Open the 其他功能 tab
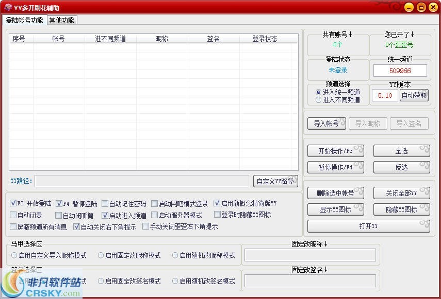This screenshot has height=299, width=441. [61, 20]
